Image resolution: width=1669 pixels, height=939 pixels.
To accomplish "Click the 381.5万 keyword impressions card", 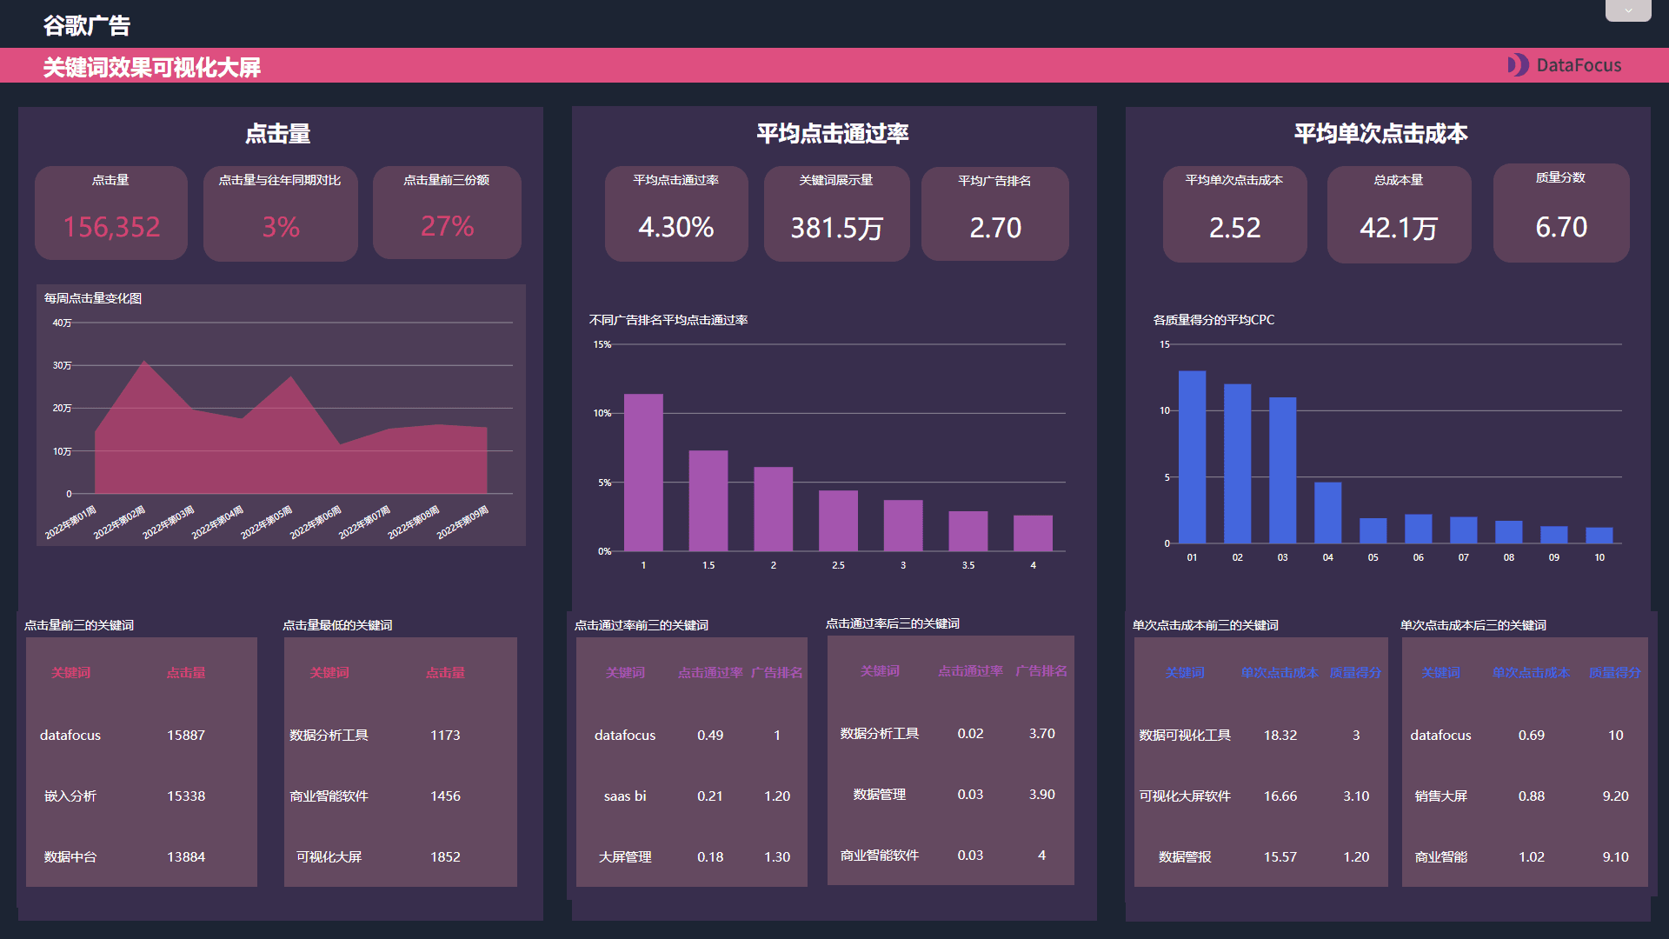I will tap(836, 214).
